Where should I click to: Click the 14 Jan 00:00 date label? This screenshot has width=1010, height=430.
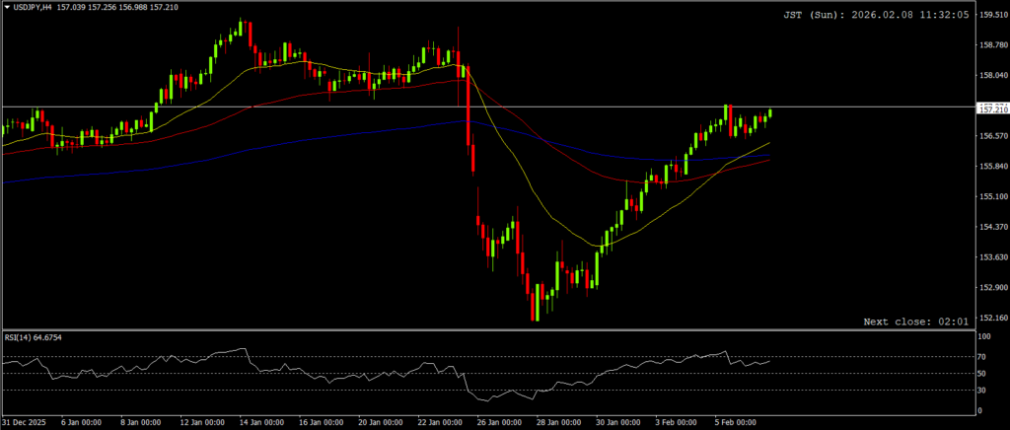pyautogui.click(x=260, y=423)
